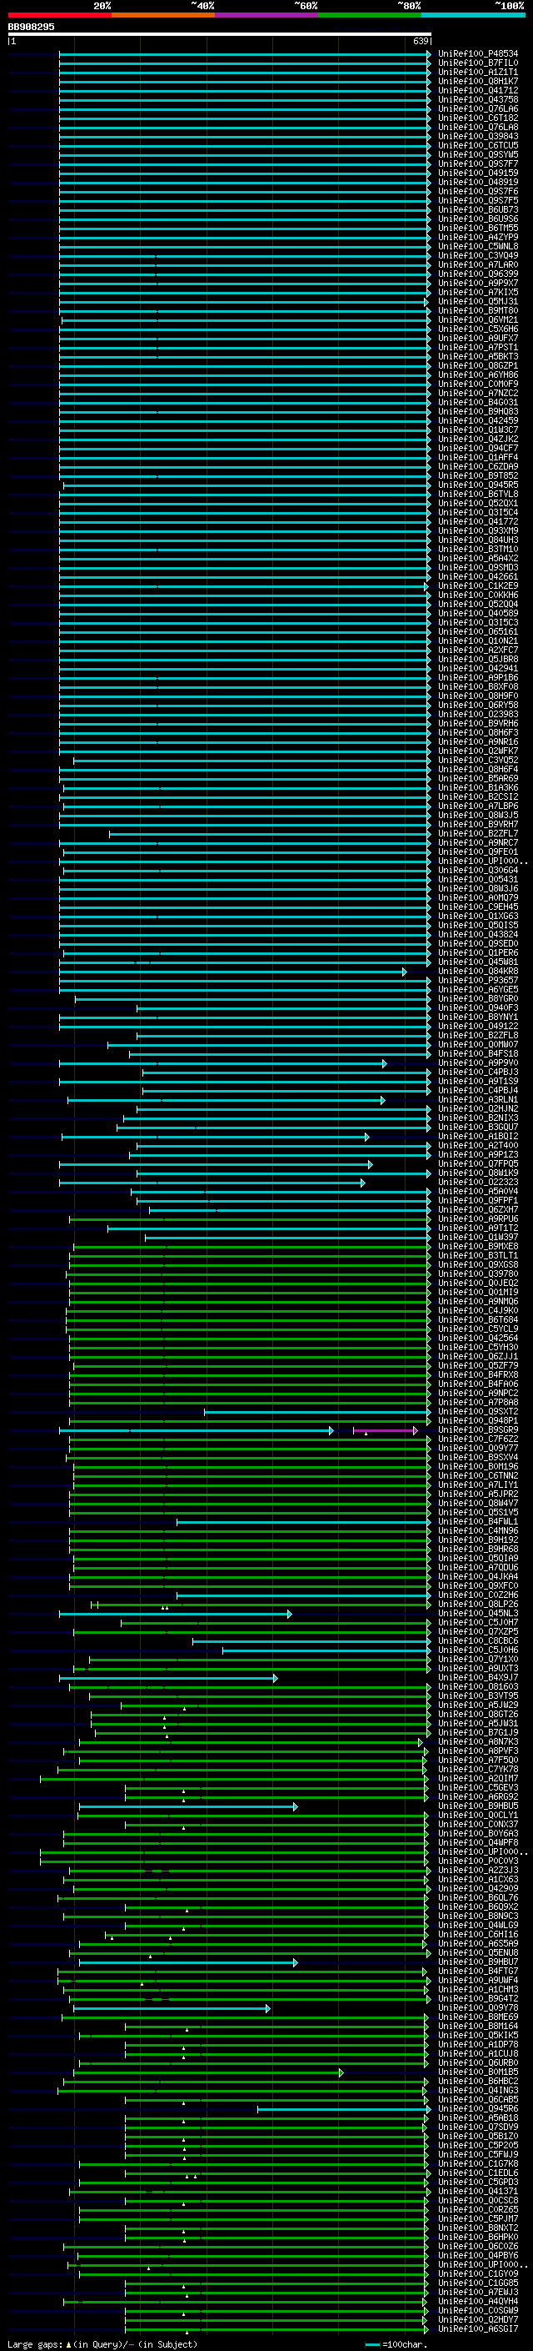Open hit UniRef100_Q43758

point(478,99)
